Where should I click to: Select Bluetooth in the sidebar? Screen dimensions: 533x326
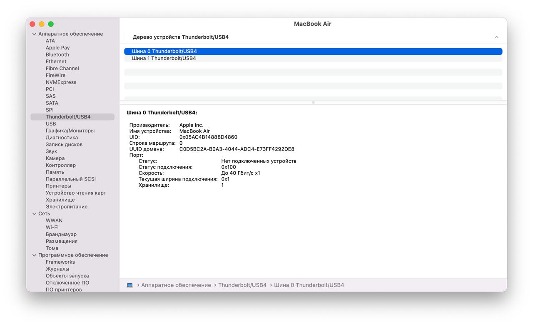pyautogui.click(x=57, y=54)
